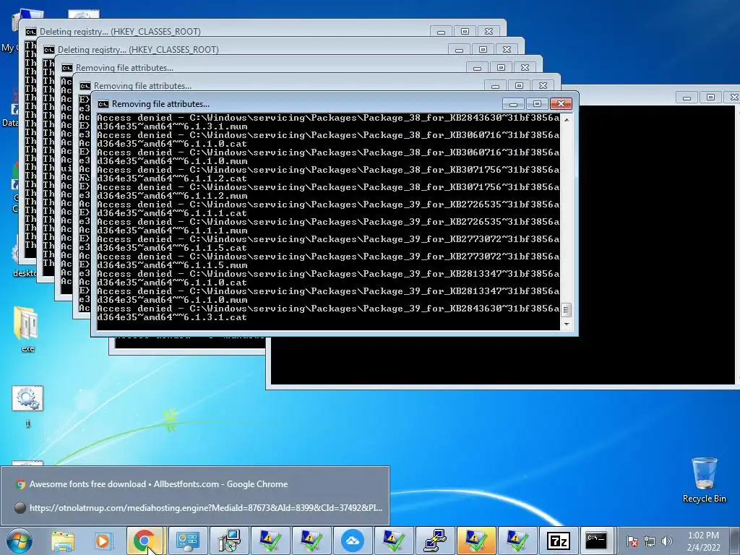Click console line 'd364e35~amd64~~6.1.1.5.cat'
This screenshot has height=555, width=740.
click(x=172, y=248)
